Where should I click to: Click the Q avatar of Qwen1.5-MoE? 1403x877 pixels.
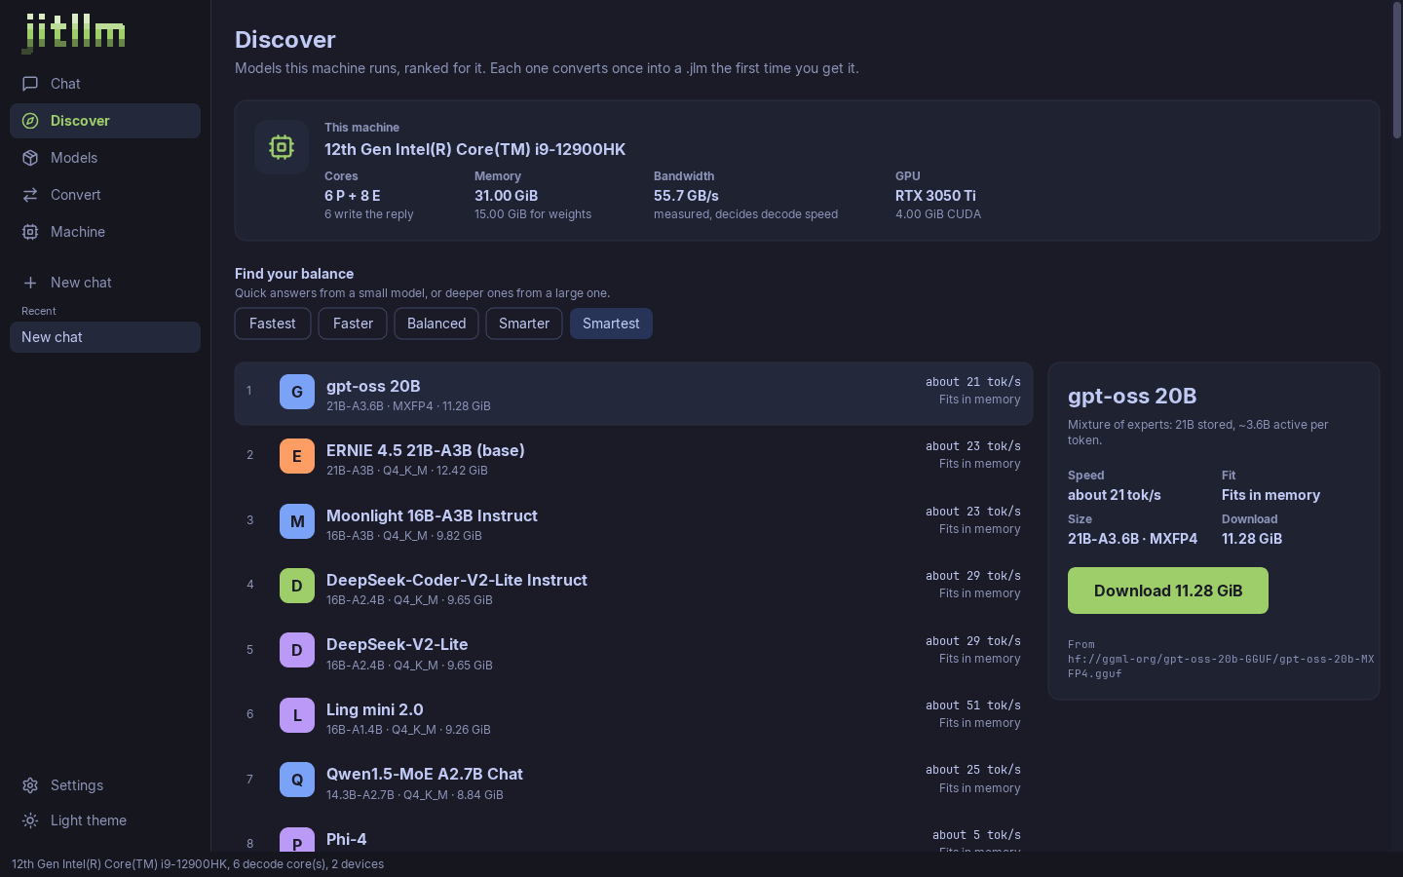(297, 780)
